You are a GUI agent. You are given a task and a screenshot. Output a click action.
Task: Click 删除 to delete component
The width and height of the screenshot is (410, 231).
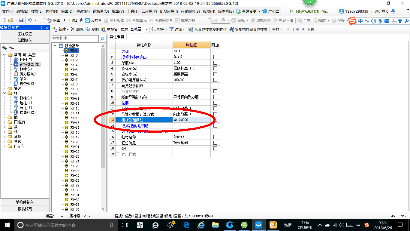(77, 29)
